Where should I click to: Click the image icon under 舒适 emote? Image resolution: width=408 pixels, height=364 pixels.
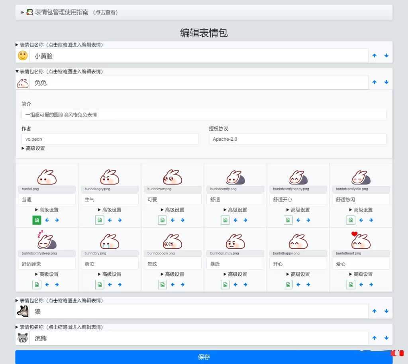pos(225,220)
